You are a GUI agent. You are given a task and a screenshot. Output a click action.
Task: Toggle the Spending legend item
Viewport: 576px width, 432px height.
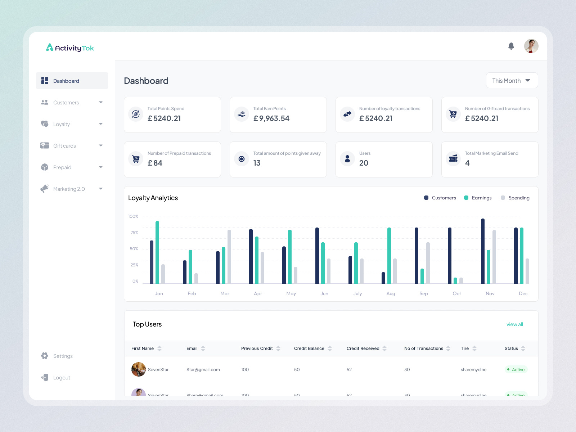coord(515,198)
